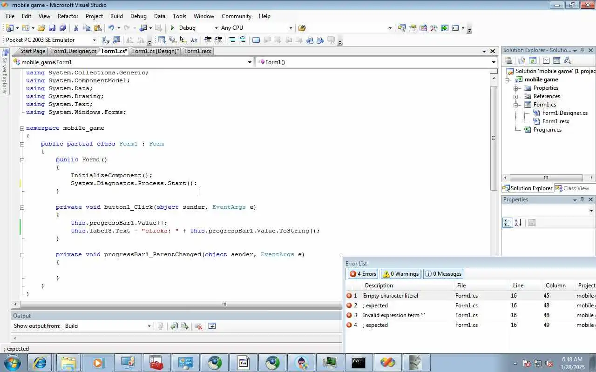Select the "Invalid expression term ':'" error

(x=470, y=315)
